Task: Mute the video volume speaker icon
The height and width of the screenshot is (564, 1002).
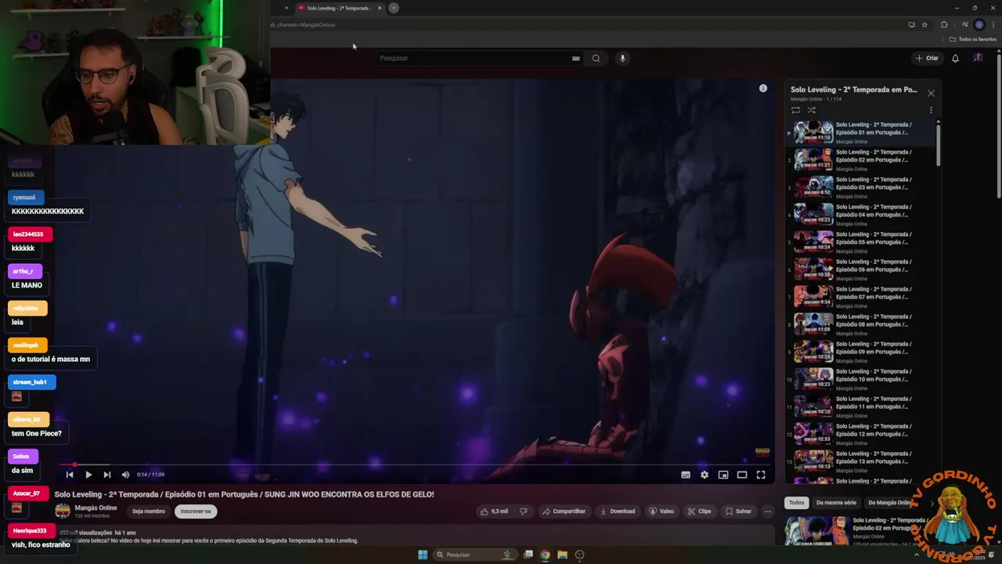Action: 125,475
